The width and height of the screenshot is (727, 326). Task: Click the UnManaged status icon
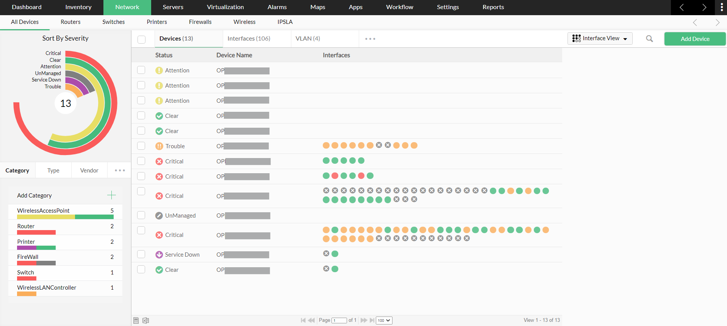(x=159, y=216)
